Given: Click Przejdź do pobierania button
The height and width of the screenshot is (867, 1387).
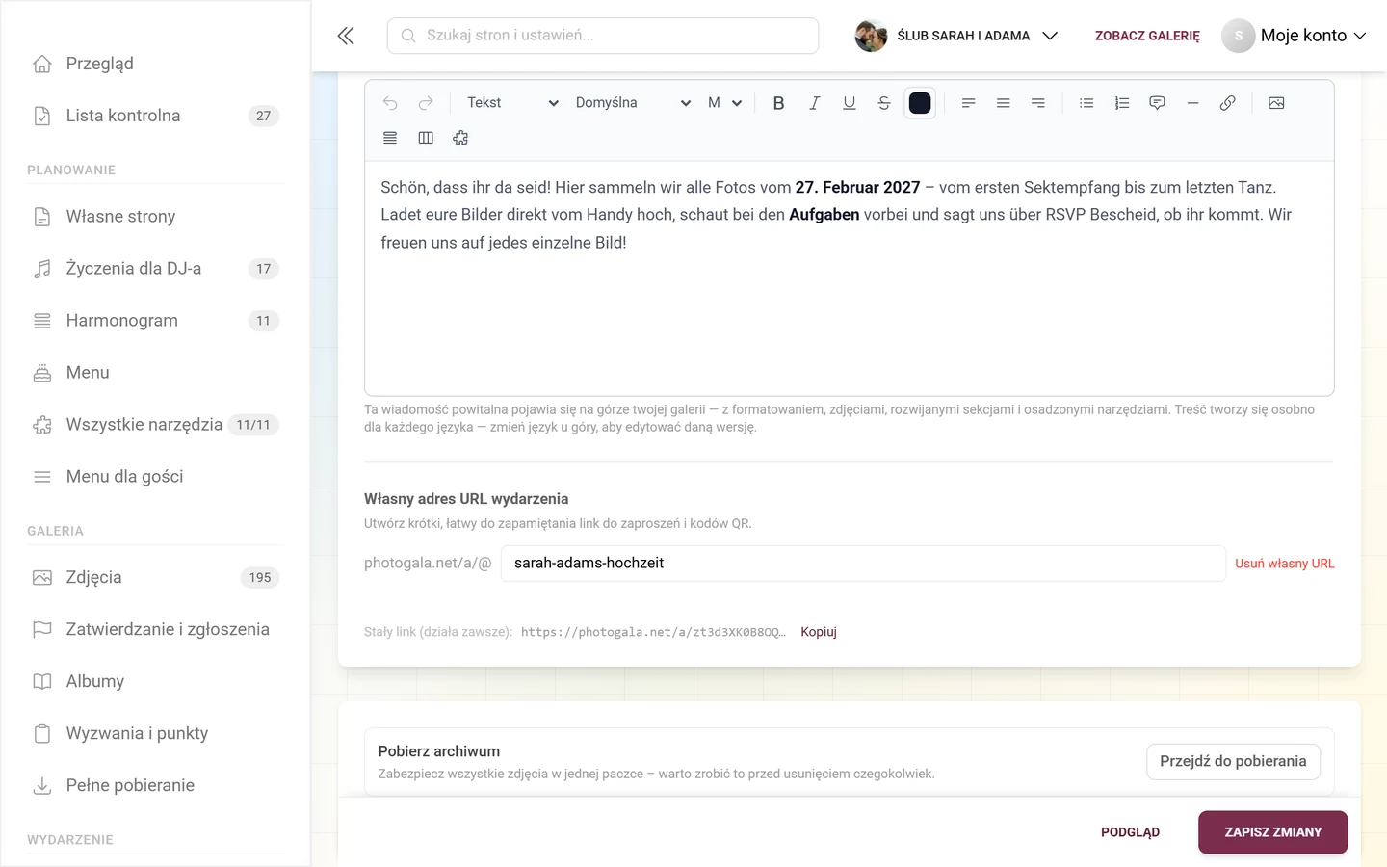Looking at the screenshot, I should [x=1233, y=761].
